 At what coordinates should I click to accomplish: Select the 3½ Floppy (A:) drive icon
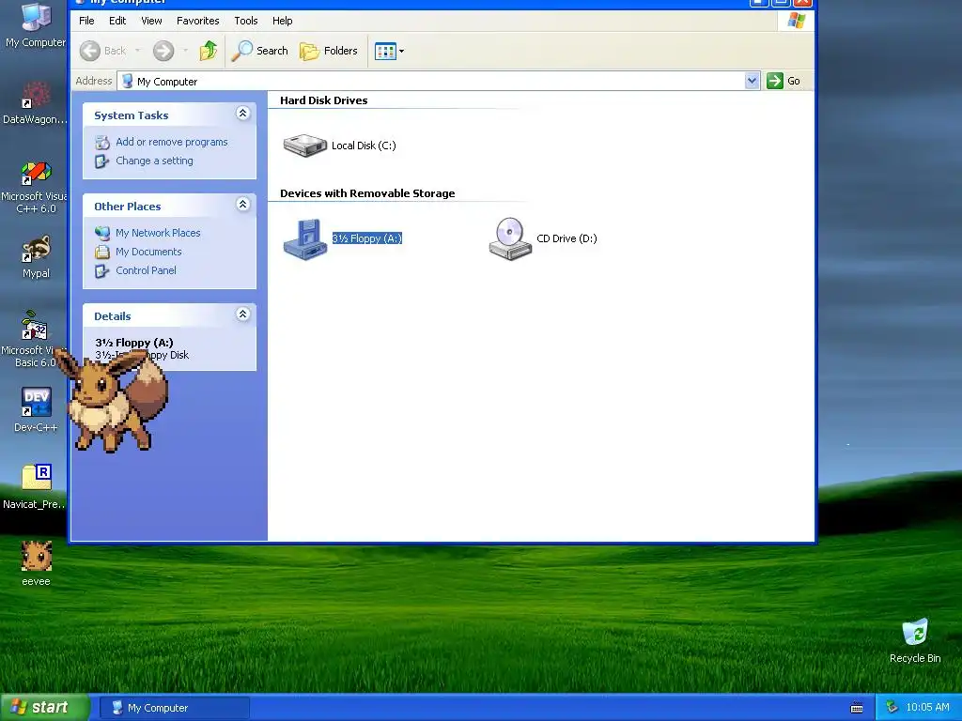click(x=305, y=239)
